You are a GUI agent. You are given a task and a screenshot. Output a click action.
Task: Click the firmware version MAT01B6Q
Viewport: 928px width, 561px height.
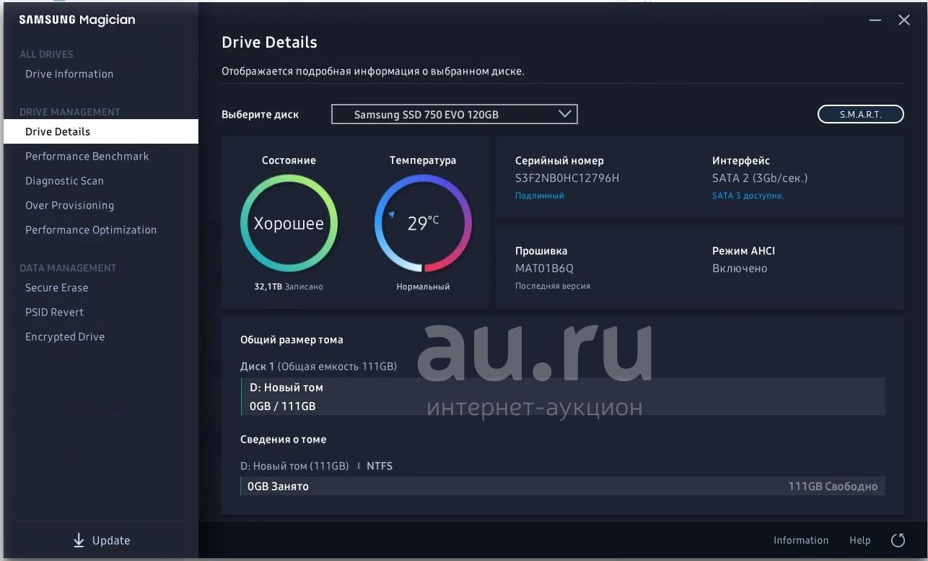pyautogui.click(x=544, y=269)
